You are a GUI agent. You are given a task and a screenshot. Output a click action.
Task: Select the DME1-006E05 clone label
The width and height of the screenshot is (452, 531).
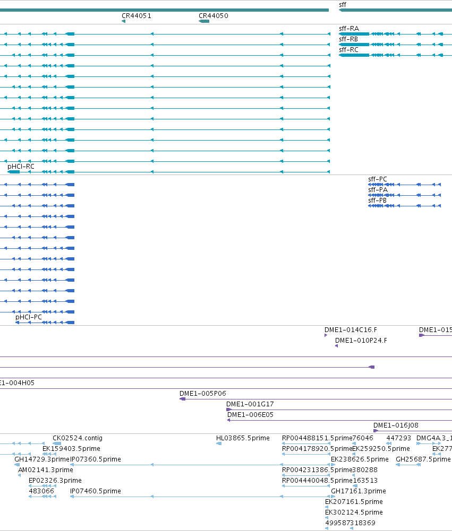tap(250, 414)
